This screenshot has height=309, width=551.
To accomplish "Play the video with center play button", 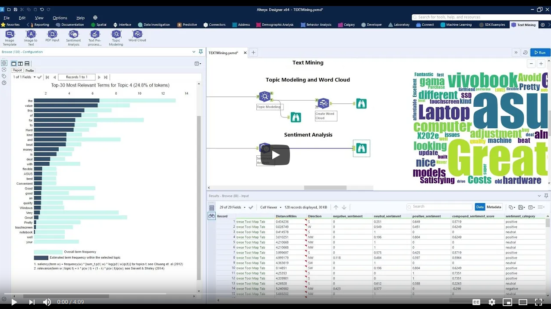I will point(275,155).
